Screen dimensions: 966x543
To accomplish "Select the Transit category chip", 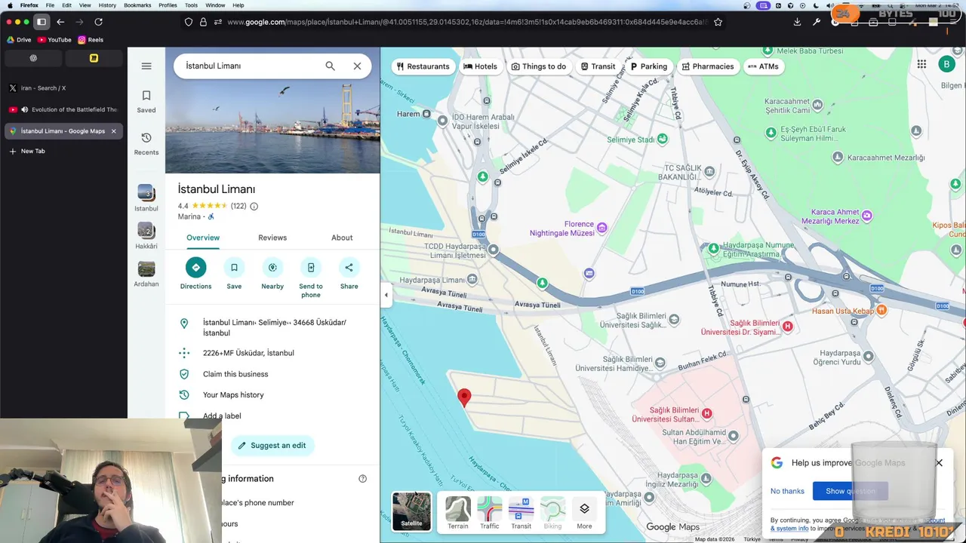I will [598, 66].
